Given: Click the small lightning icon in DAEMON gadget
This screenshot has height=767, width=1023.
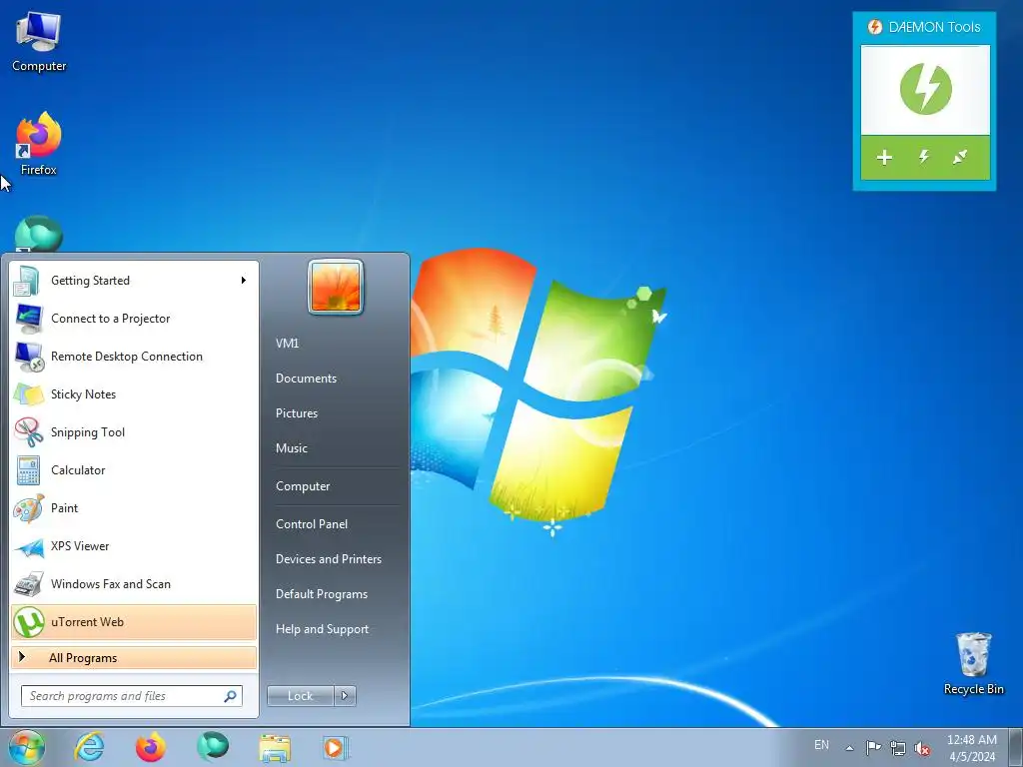Looking at the screenshot, I should coord(923,157).
